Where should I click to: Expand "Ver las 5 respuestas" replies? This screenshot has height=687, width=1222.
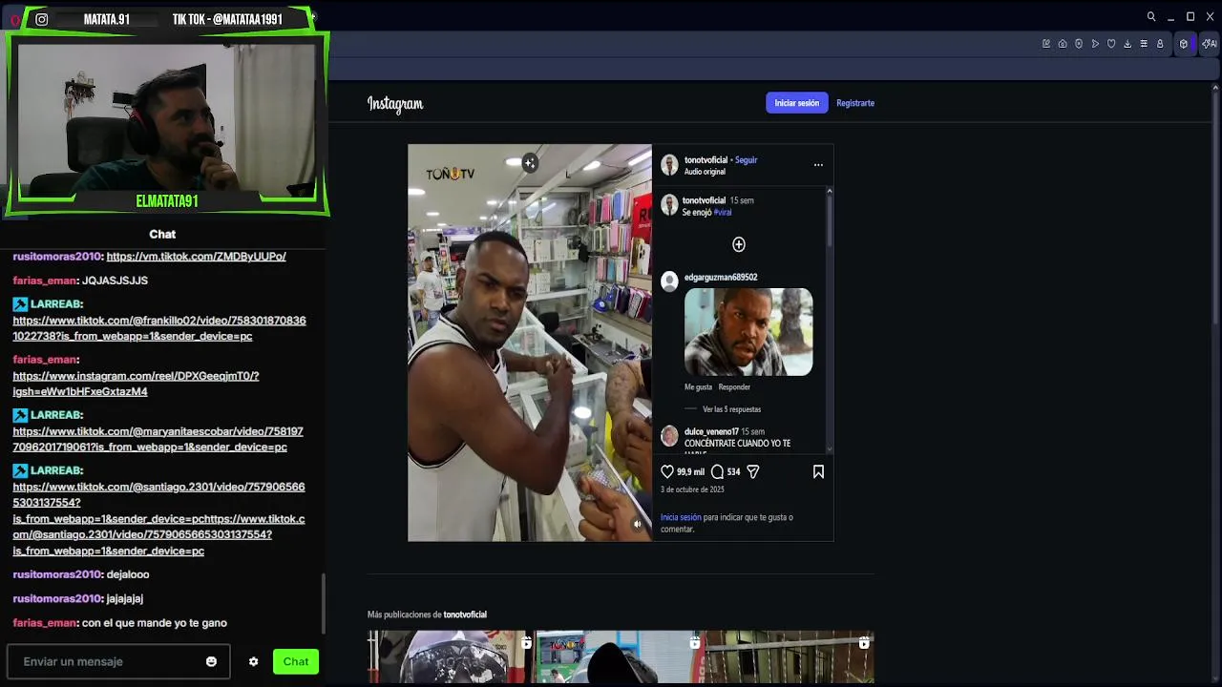731,409
